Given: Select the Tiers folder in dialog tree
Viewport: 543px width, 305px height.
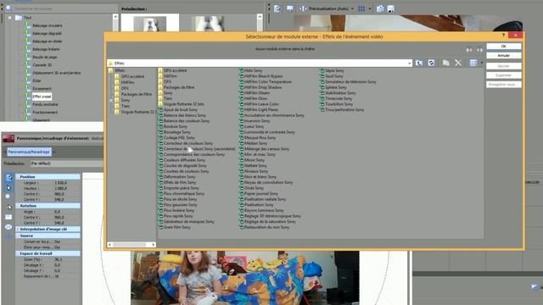Looking at the screenshot, I should (x=126, y=106).
